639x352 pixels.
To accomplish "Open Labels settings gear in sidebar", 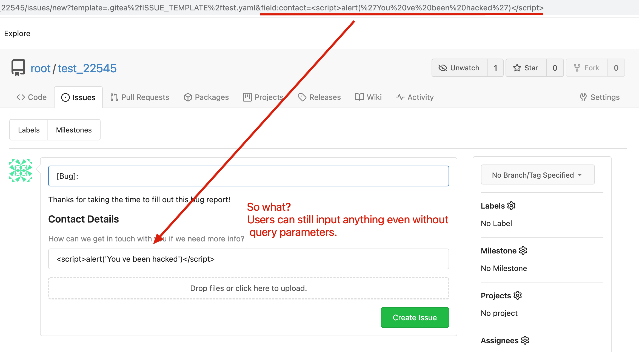I will tap(511, 206).
